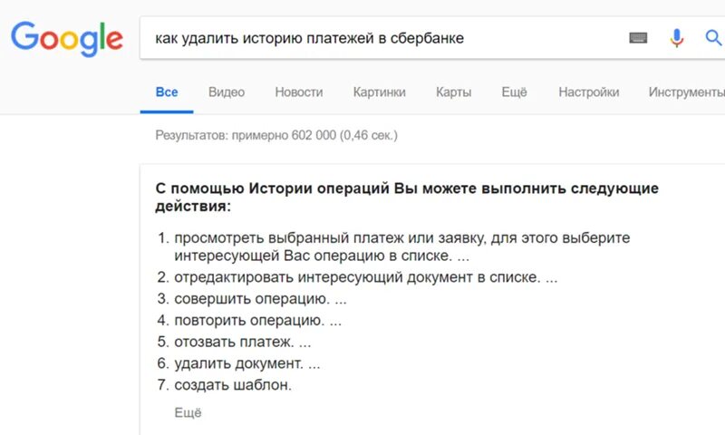
Task: Click list item 'отозвать платеж'
Action: 234,342
